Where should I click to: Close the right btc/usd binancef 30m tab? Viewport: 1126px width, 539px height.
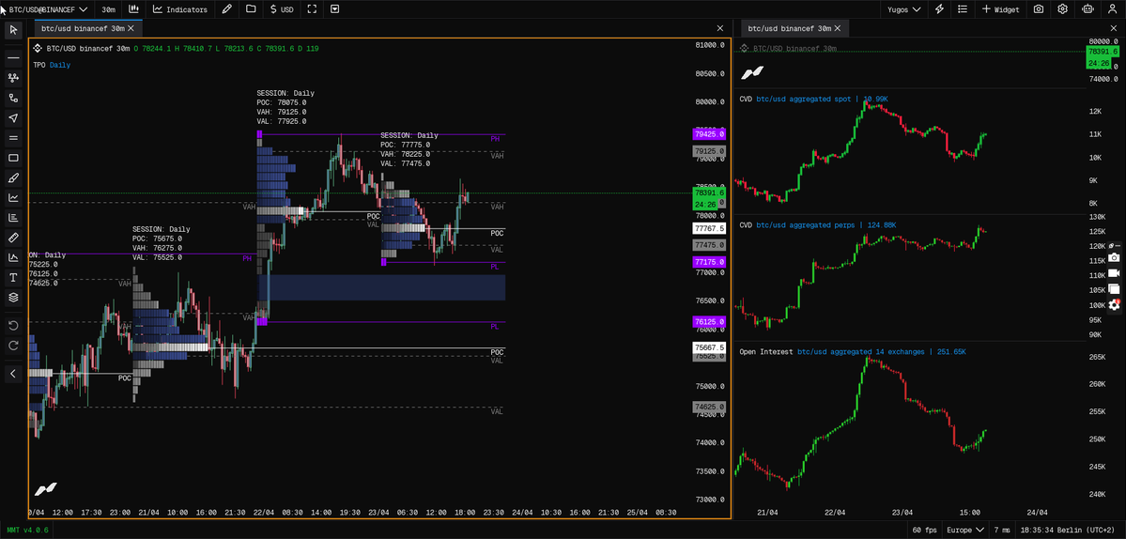click(x=839, y=28)
